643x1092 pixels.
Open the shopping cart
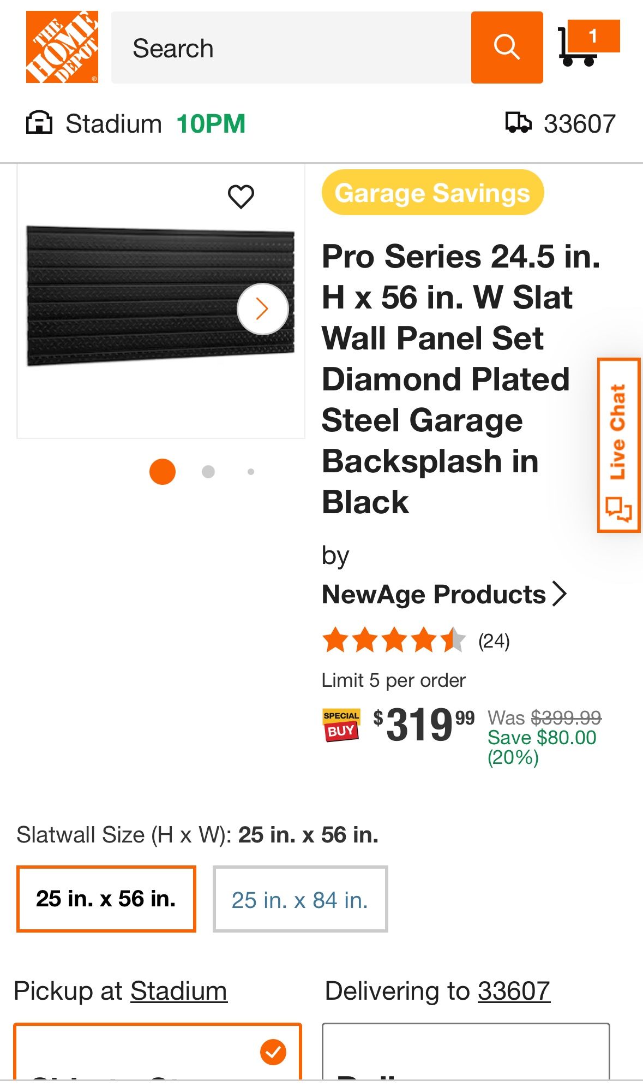(581, 46)
